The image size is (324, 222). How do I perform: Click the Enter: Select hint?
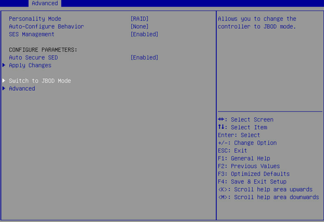coord(239,135)
